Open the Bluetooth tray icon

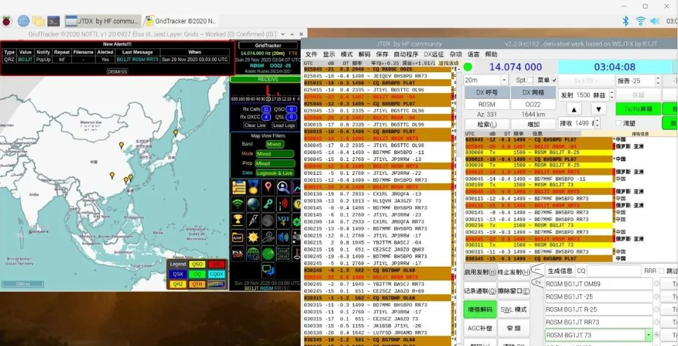click(x=625, y=21)
